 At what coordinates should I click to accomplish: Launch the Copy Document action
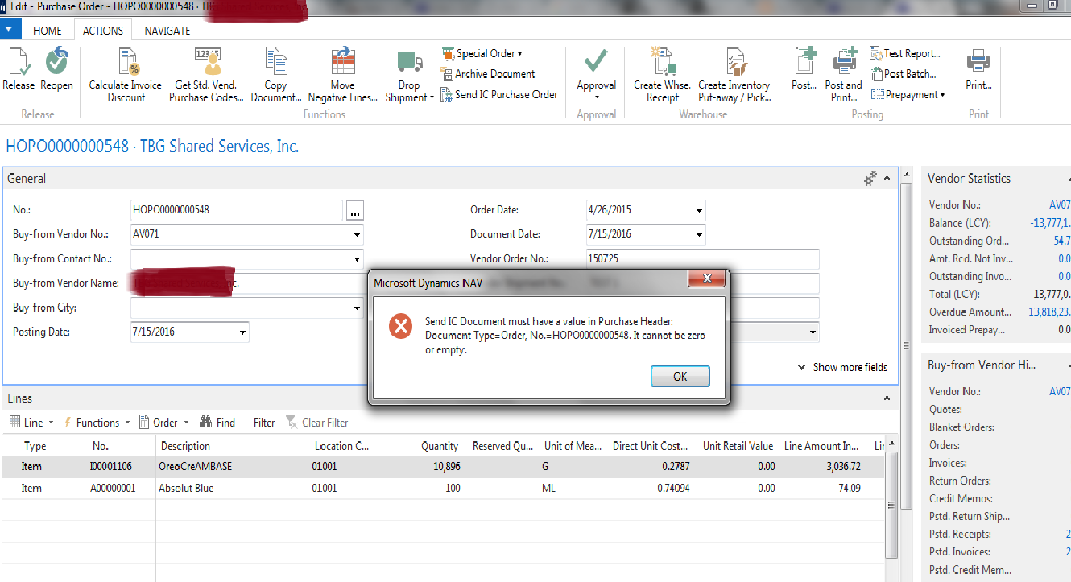pos(275,75)
